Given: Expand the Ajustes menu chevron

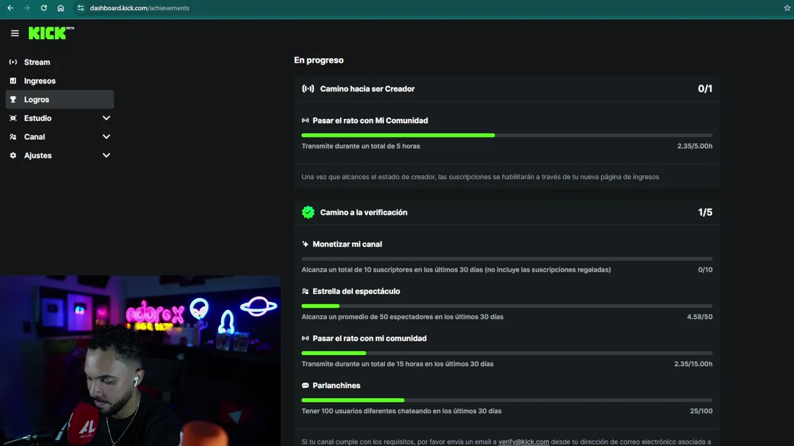Looking at the screenshot, I should [106, 155].
